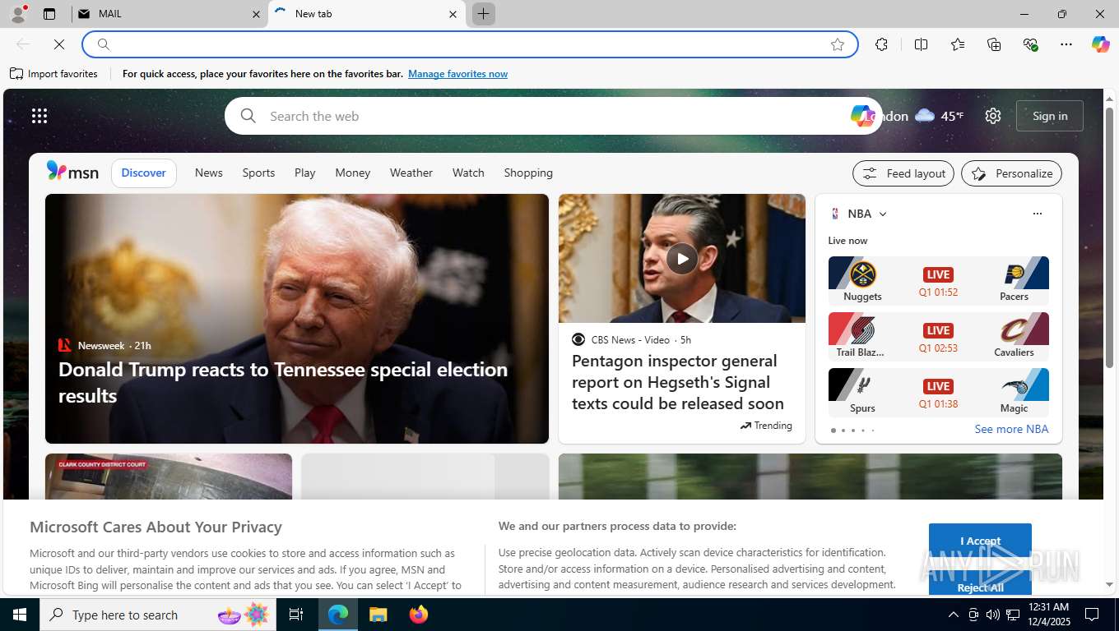Open Collections icon
This screenshot has height=631, width=1119.
(x=994, y=44)
